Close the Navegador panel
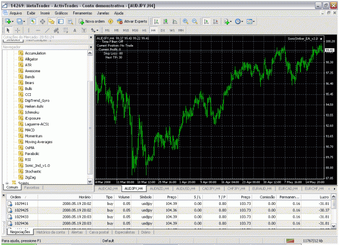This screenshot has width=339, height=245. coord(91,47)
